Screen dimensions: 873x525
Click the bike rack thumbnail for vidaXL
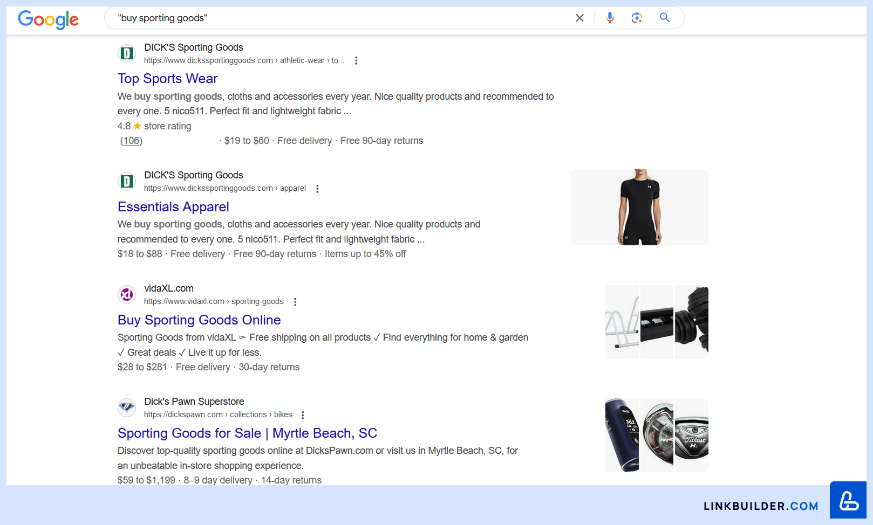point(622,322)
